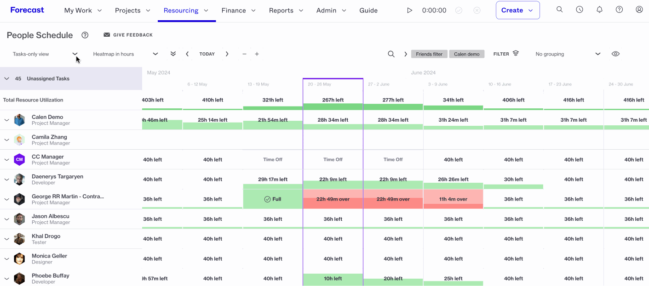The width and height of the screenshot is (649, 286).
Task: Open the recent history clock icon
Action: point(580,10)
